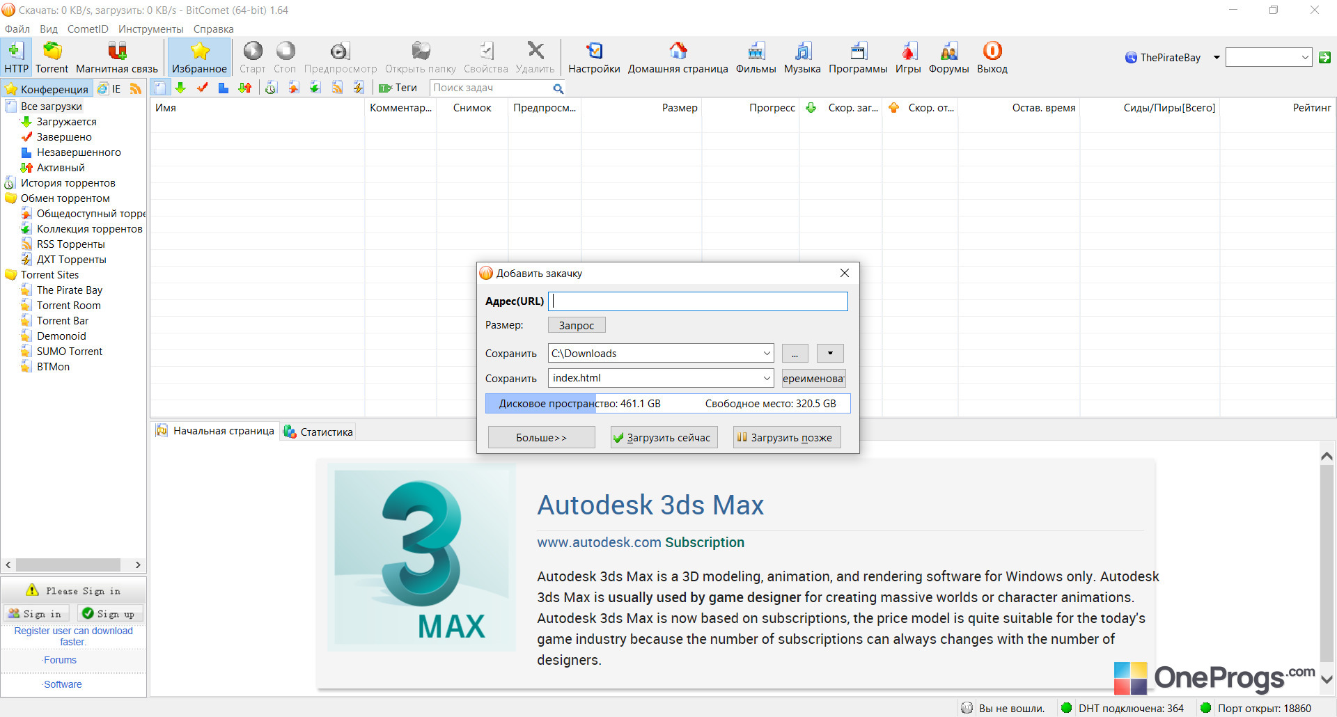Go to Домашняя страница
Screen dimensions: 1337x717
point(678,57)
